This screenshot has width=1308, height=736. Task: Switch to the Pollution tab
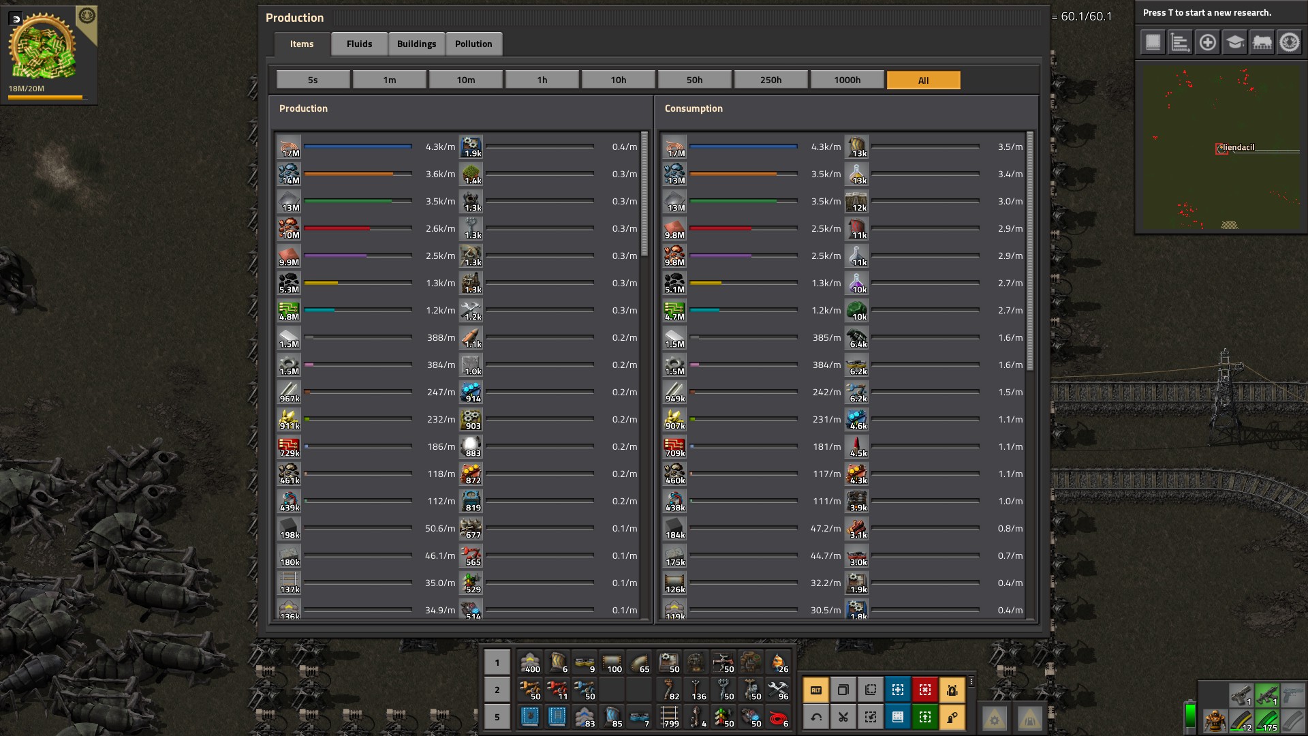click(473, 44)
